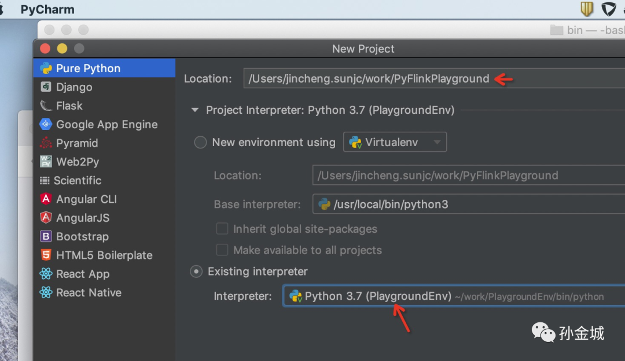Image resolution: width=625 pixels, height=361 pixels.
Task: Click the dark shield menu bar icon
Action: (x=609, y=9)
